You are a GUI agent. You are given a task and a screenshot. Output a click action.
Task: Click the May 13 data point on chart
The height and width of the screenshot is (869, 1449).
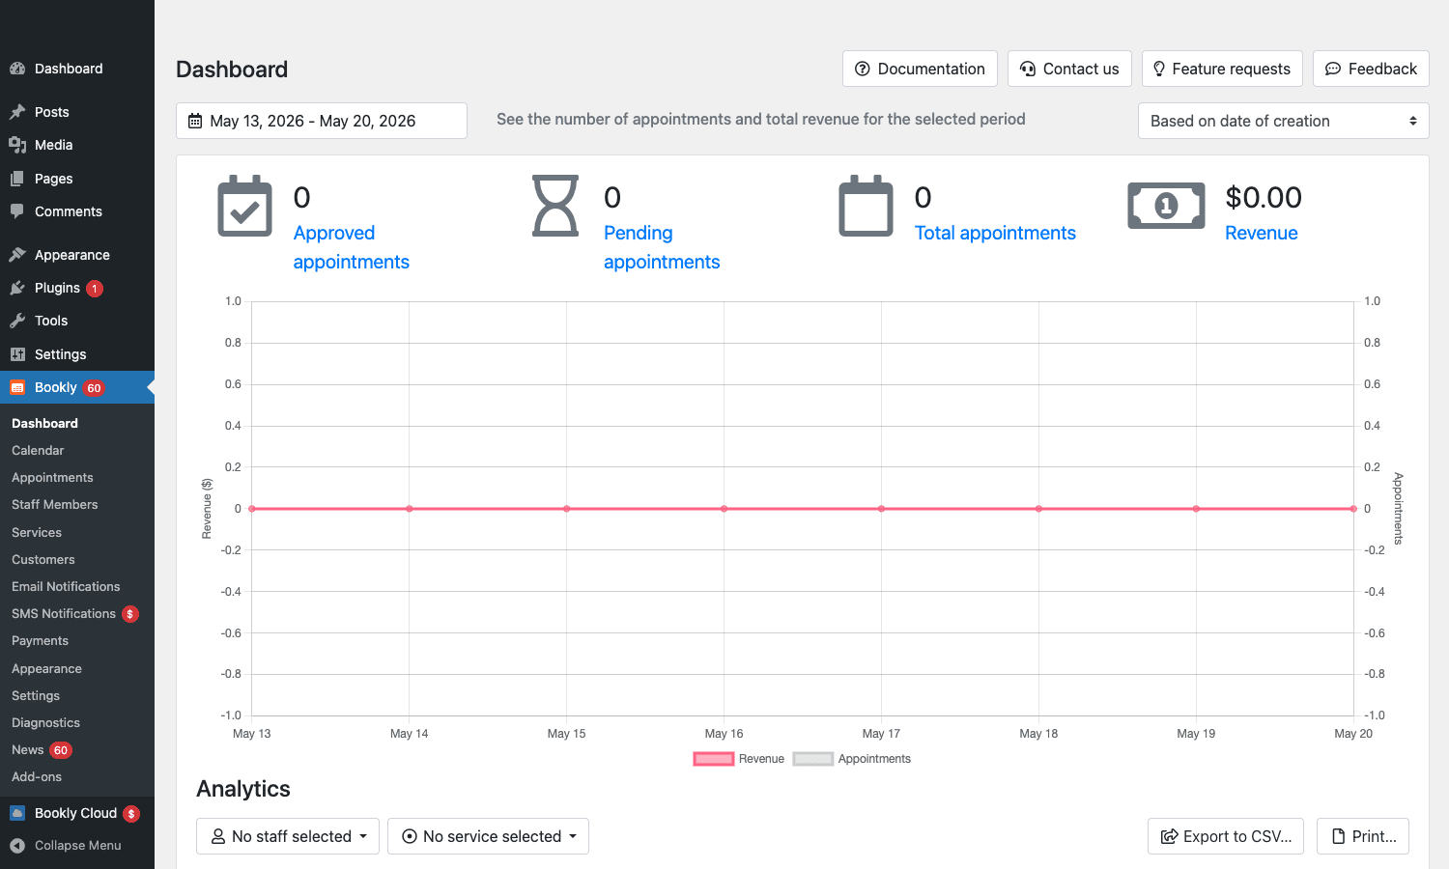click(x=252, y=509)
